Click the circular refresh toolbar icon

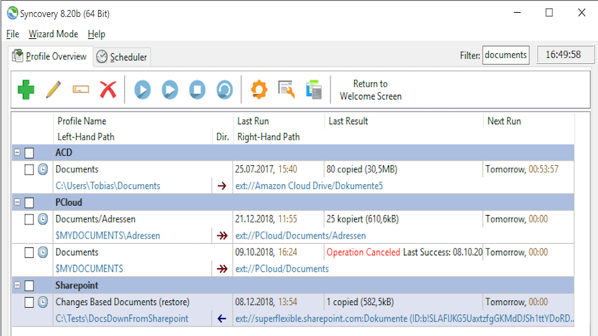[x=224, y=90]
